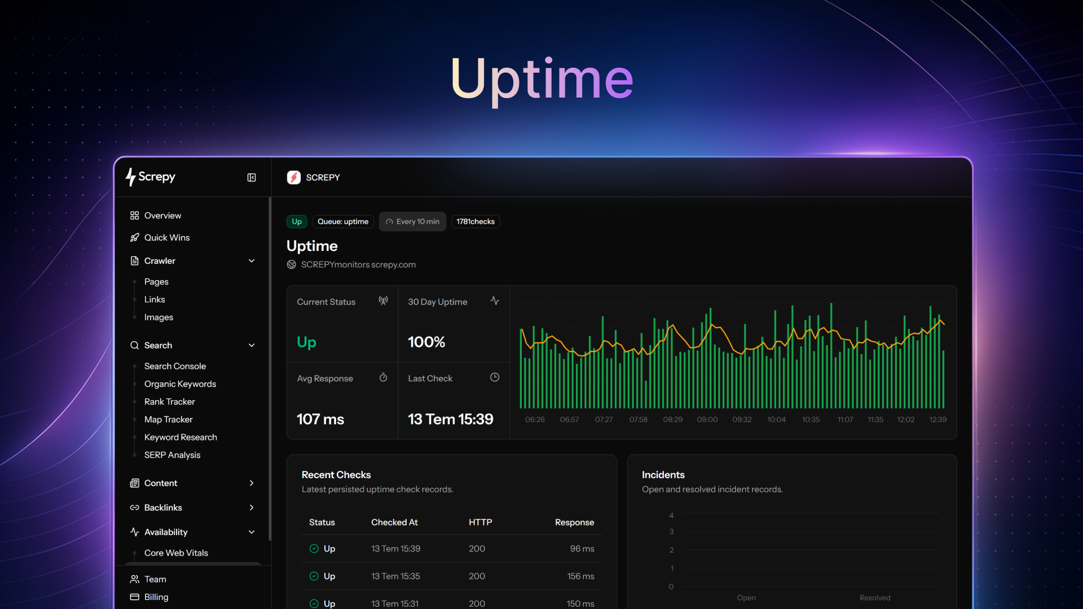Screen dimensions: 1083x609
Task: Click the Team people icon
Action: click(134, 579)
